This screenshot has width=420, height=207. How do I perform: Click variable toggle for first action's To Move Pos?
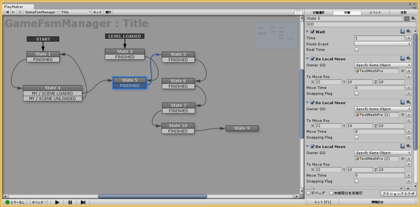pyautogui.click(x=409, y=76)
